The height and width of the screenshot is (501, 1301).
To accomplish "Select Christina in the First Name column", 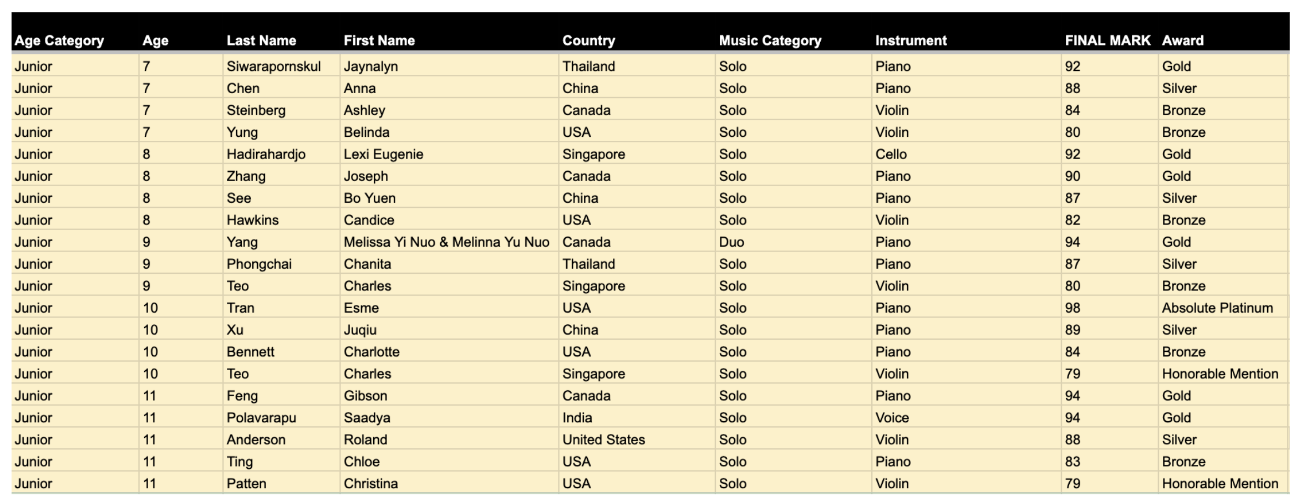I will click(x=449, y=483).
